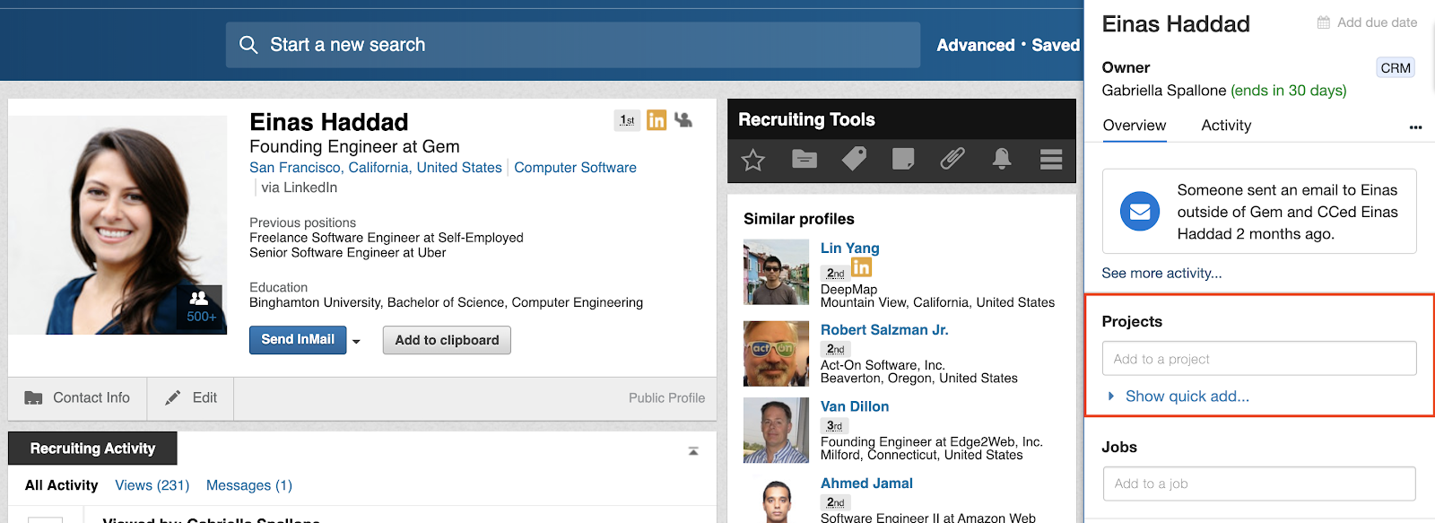Click Robert Salzman Jr. profile thumbnail

(777, 353)
